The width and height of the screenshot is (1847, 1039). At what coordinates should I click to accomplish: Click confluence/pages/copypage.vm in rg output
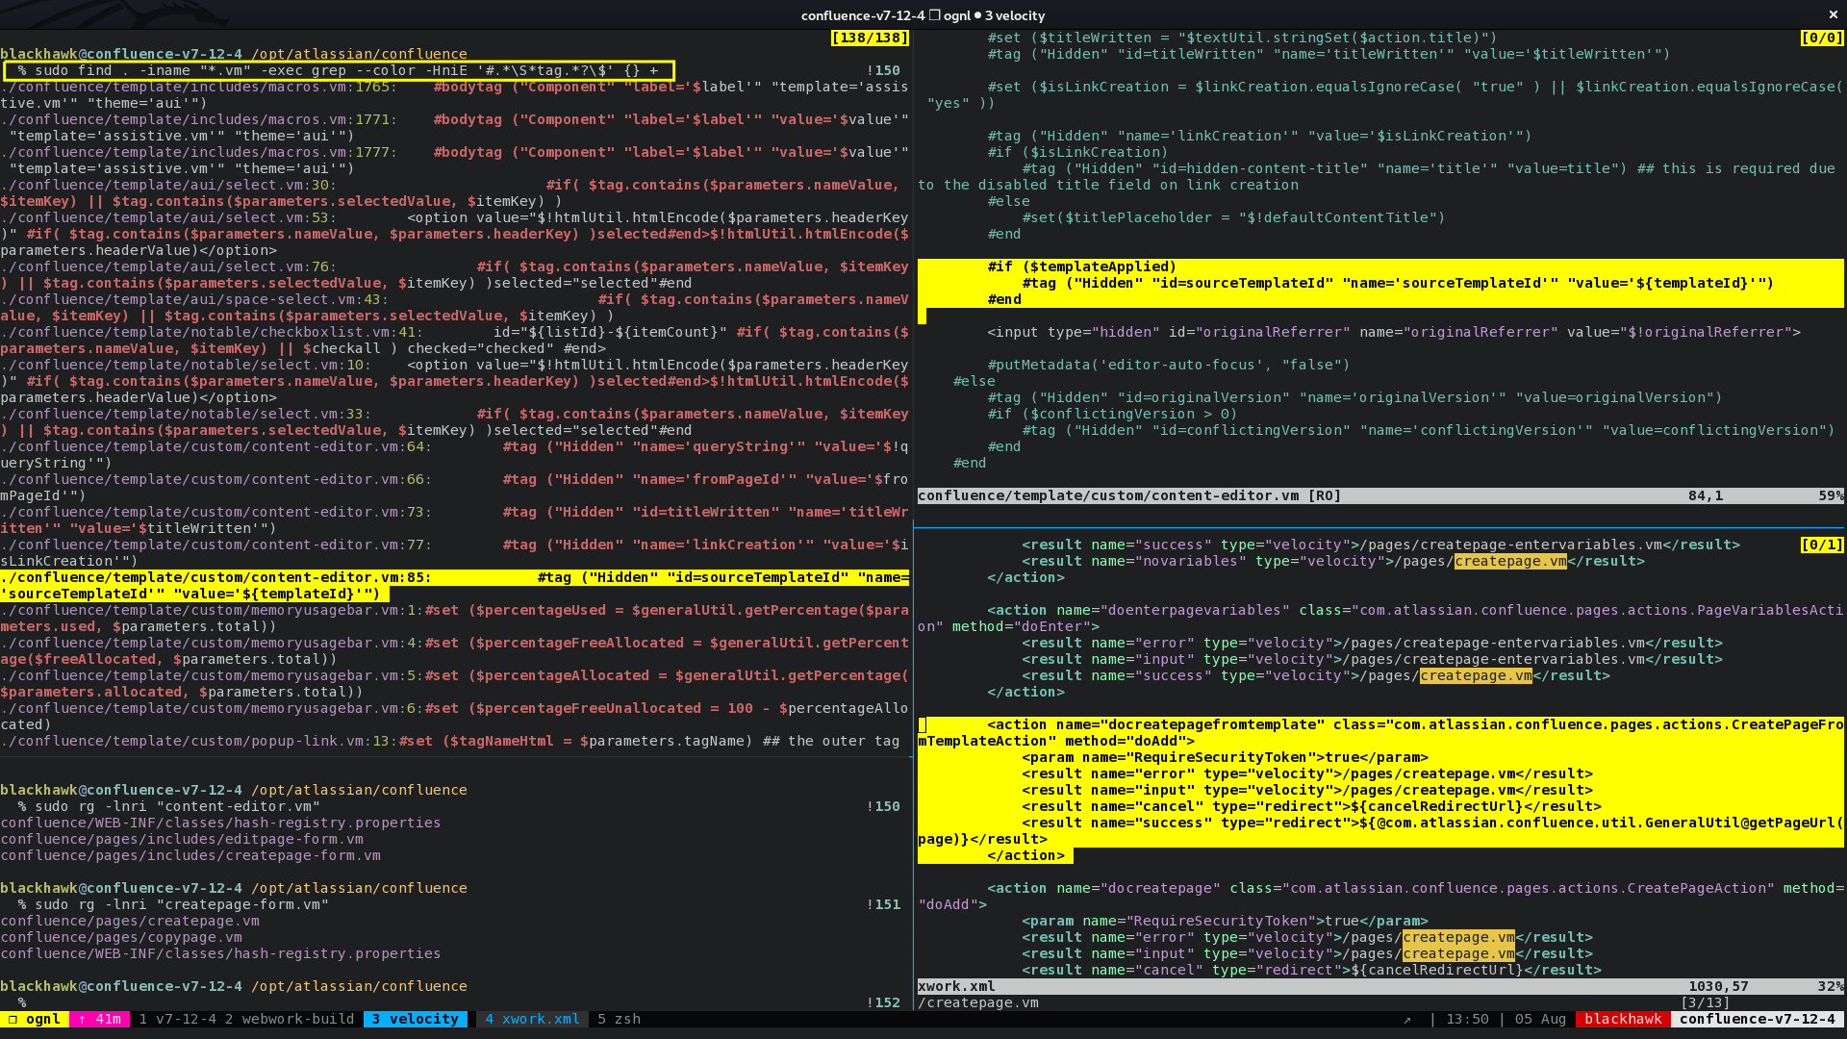click(121, 937)
